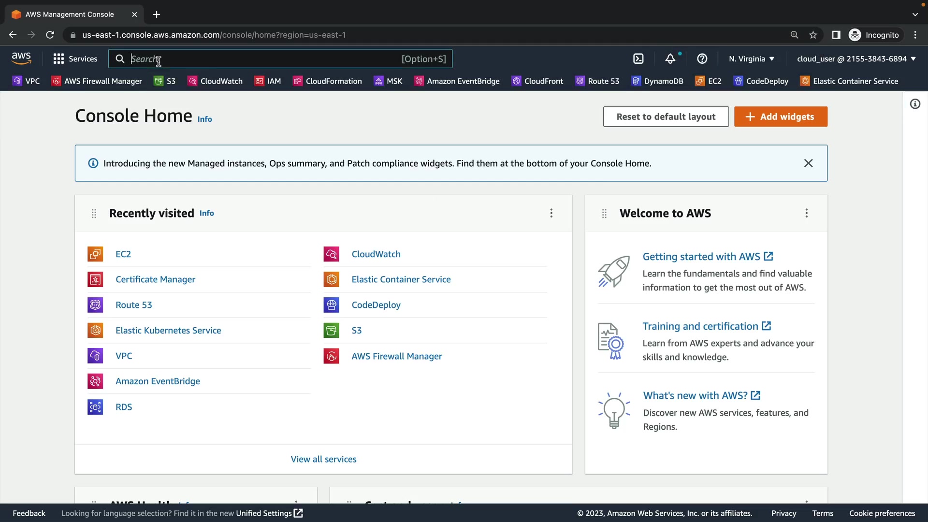
Task: Expand the N. Virginia region dropdown
Action: [x=752, y=59]
